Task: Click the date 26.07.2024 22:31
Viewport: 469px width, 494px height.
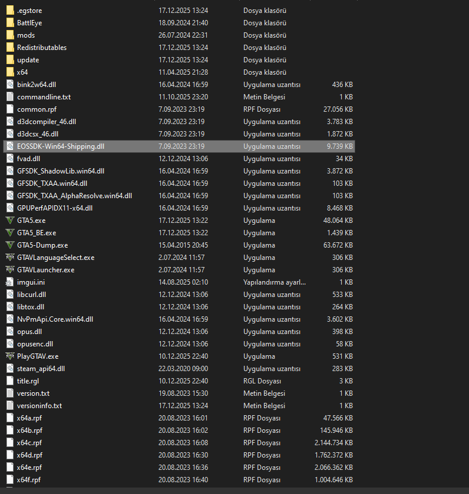Action: pos(183,35)
